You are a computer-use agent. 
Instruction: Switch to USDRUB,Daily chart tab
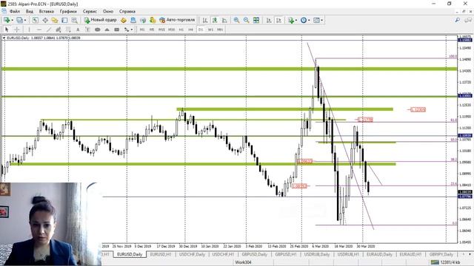[x=317, y=254]
